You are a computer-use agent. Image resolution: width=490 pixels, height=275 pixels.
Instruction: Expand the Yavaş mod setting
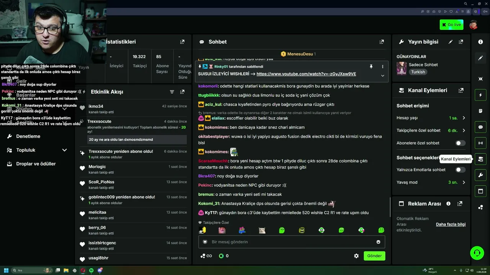click(464, 182)
